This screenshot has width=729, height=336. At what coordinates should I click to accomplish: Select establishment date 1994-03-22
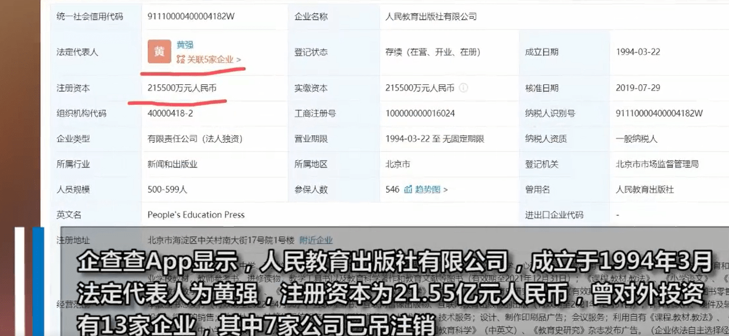click(639, 52)
